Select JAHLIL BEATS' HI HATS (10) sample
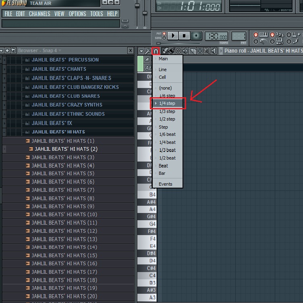303x303 pixels. point(68,215)
